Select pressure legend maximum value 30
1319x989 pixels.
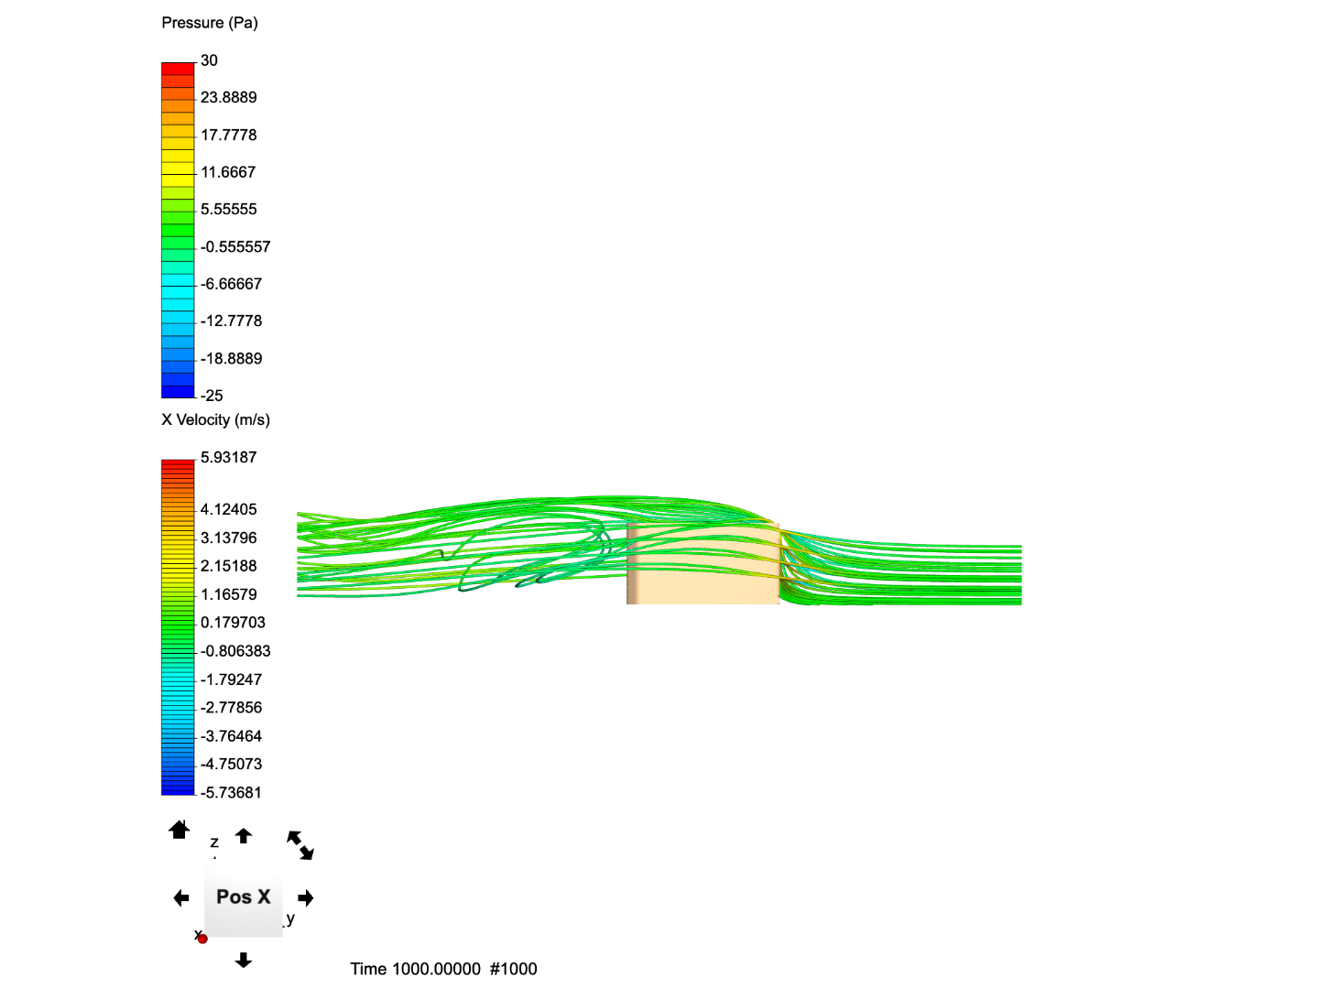(210, 60)
